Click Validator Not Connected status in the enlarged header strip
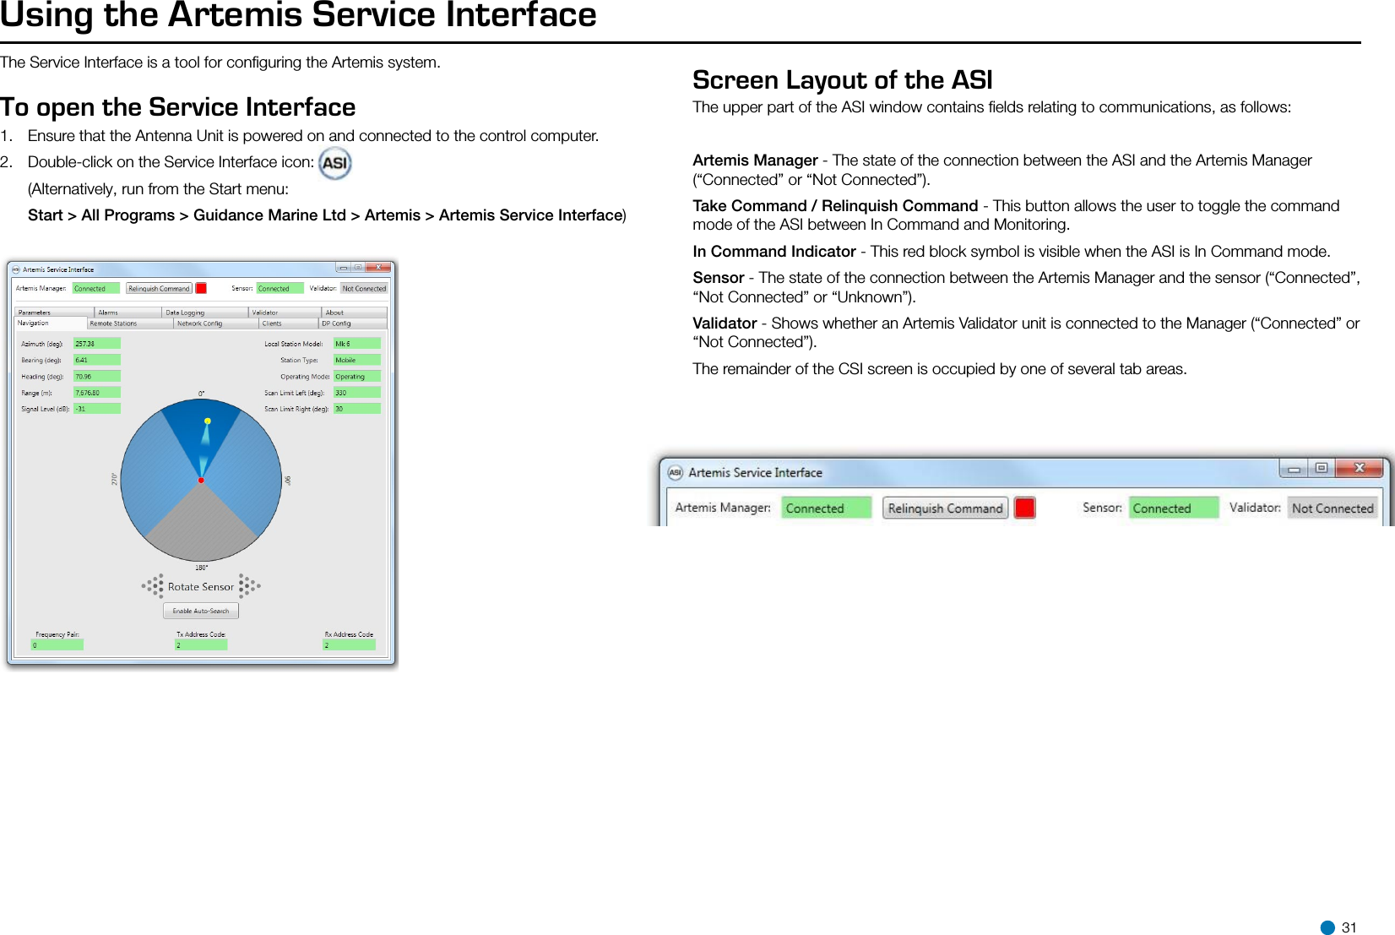Image resolution: width=1395 pixels, height=935 pixels. pos(1333,508)
